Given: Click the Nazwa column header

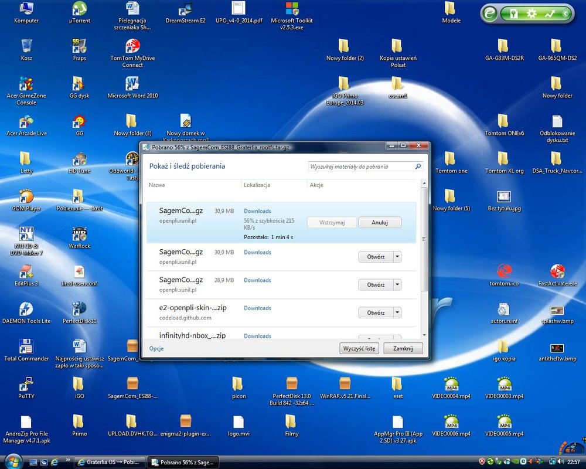Looking at the screenshot, I should coord(156,185).
